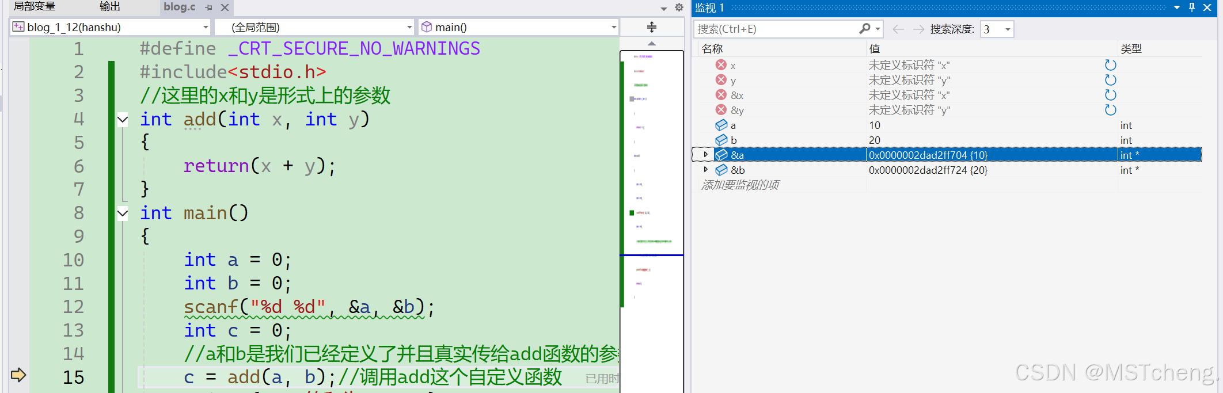Click the previous search result arrow
Viewport: 1223px width, 393px height.
[898, 29]
